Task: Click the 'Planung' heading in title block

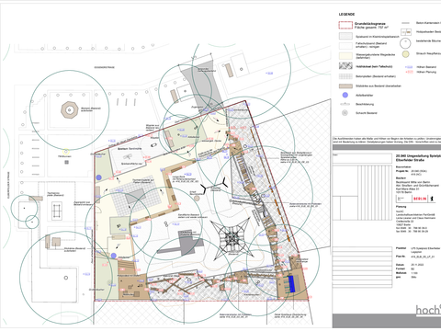Action: [401, 207]
